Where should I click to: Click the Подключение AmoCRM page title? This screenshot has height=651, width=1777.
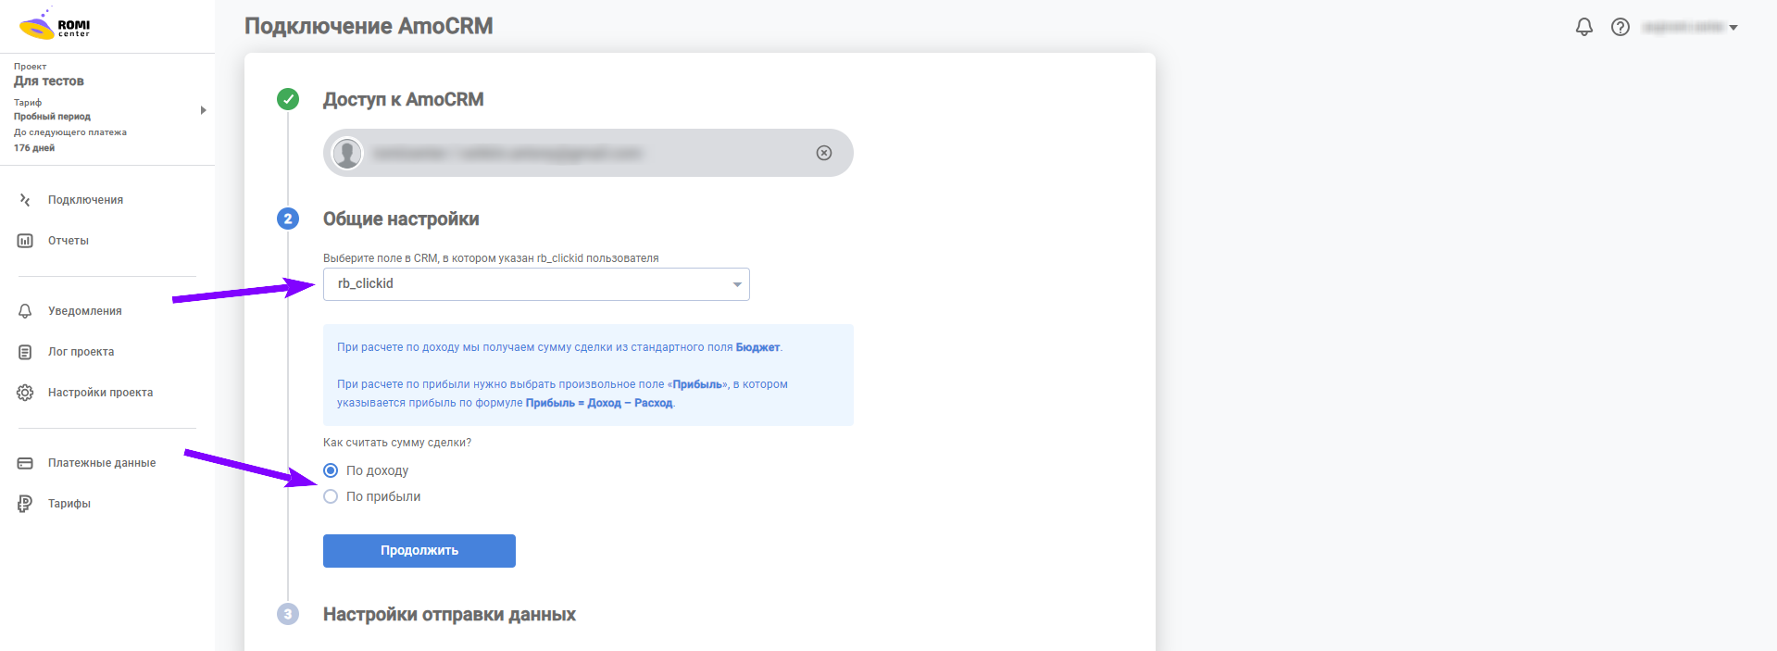(x=369, y=26)
